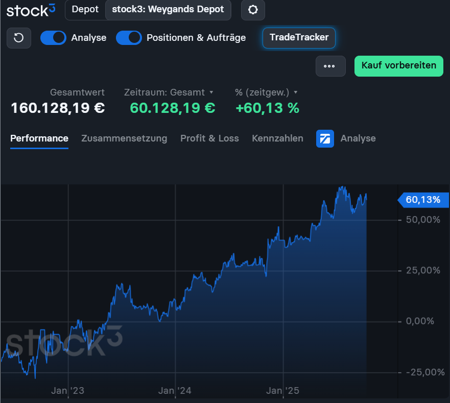Click the circular reset arrow icon
Viewport: 450px width, 403px height.
click(x=19, y=38)
